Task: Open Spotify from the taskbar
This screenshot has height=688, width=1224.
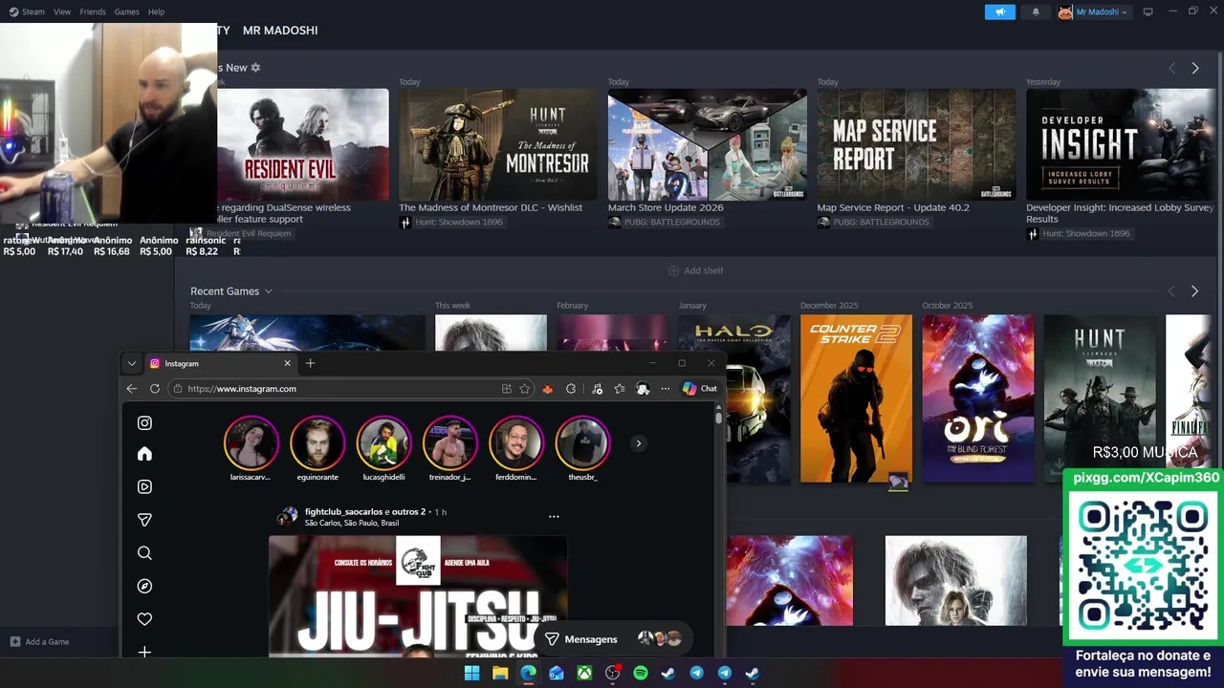Action: [641, 673]
